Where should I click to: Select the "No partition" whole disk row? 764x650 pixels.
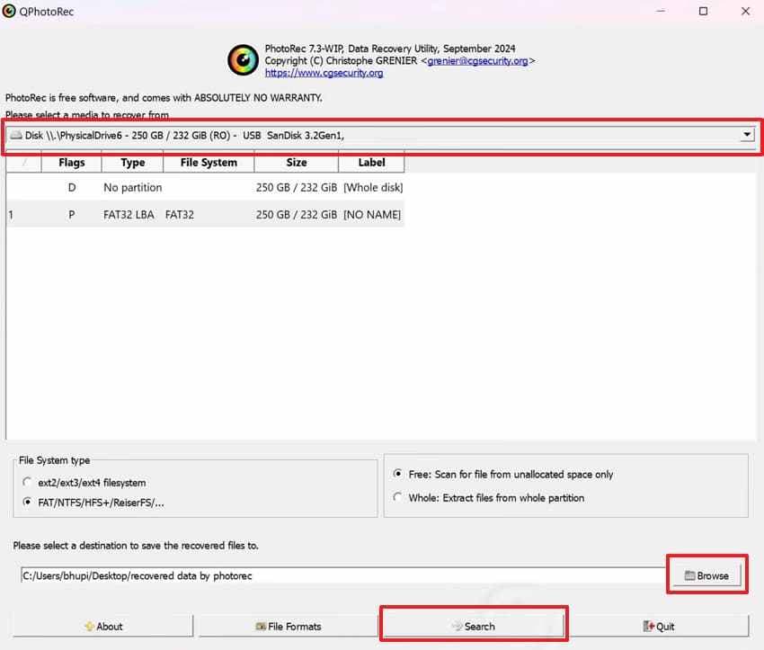[205, 188]
